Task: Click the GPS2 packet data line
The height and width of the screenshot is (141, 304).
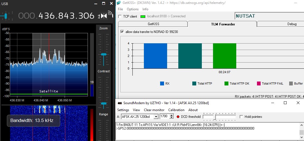Action: (185, 128)
